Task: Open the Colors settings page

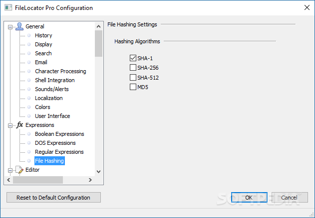Action: [x=42, y=107]
